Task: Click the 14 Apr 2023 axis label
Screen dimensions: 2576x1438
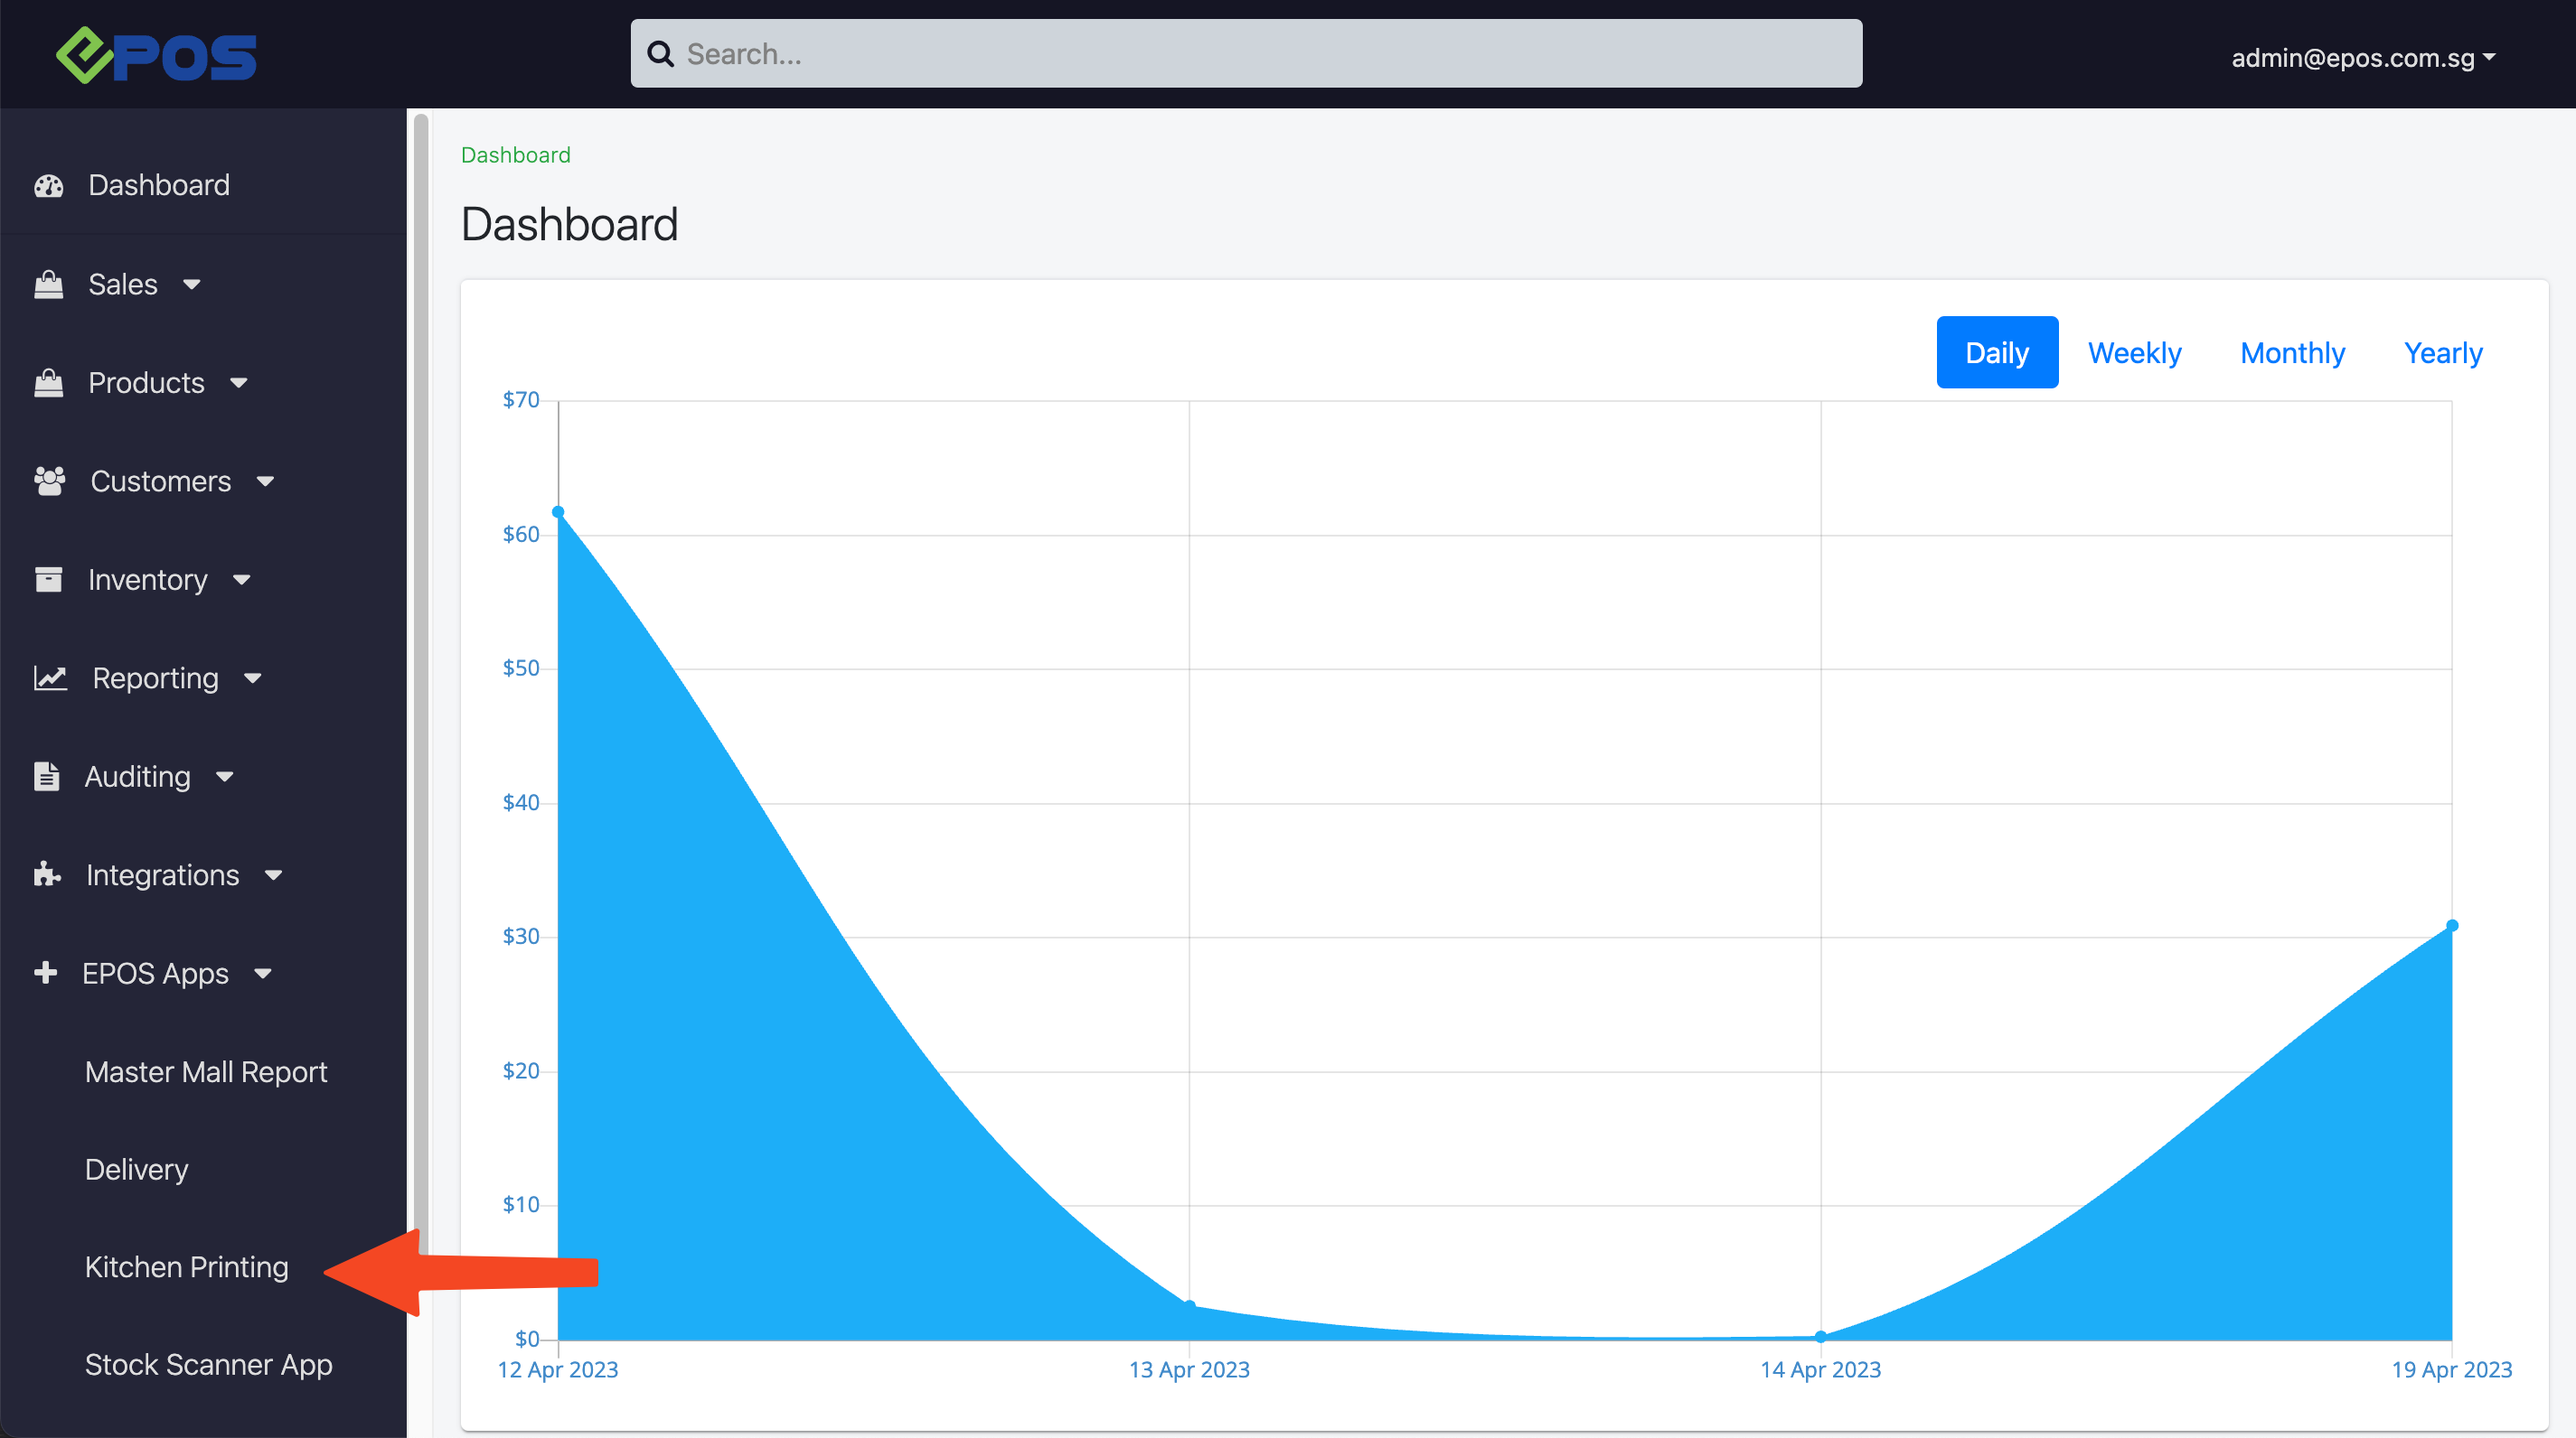Action: 1820,1370
